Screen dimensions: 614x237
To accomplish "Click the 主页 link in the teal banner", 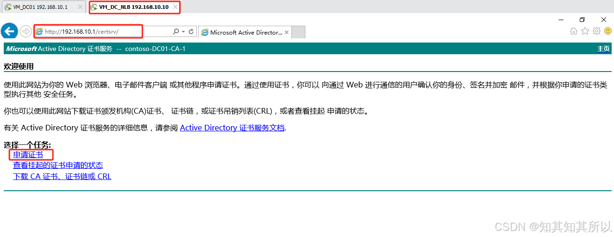I will pos(603,49).
